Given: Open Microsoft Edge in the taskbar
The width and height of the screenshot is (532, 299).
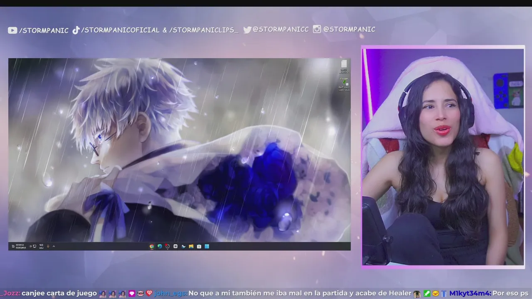Looking at the screenshot, I should 160,246.
